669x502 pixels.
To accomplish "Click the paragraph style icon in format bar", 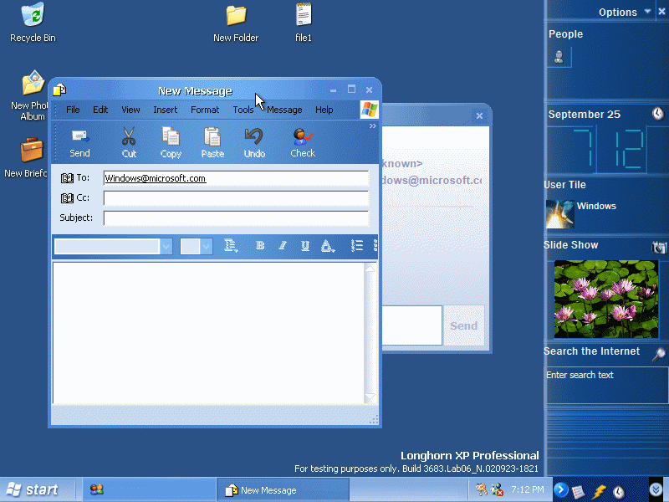I will [x=231, y=245].
